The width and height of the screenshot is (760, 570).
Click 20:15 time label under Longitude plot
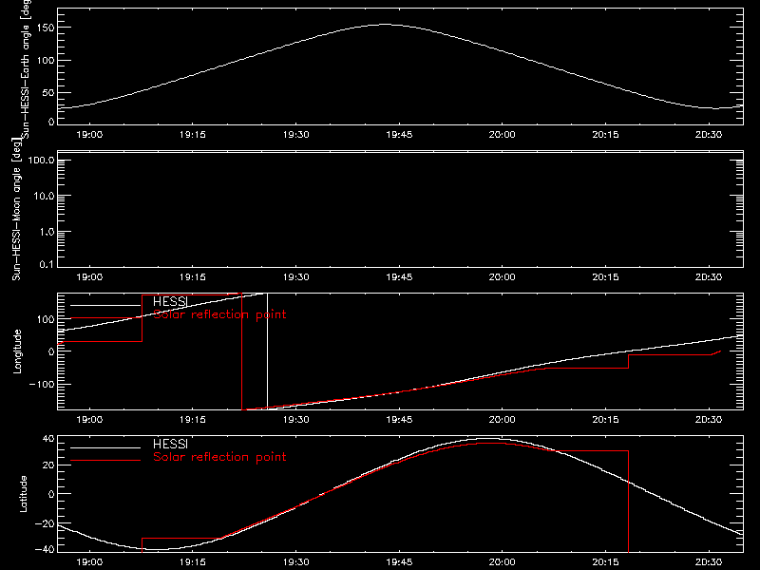click(x=605, y=420)
